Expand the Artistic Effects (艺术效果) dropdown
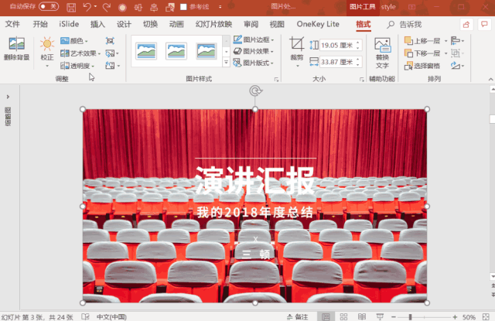This screenshot has width=495, height=321. (79, 53)
